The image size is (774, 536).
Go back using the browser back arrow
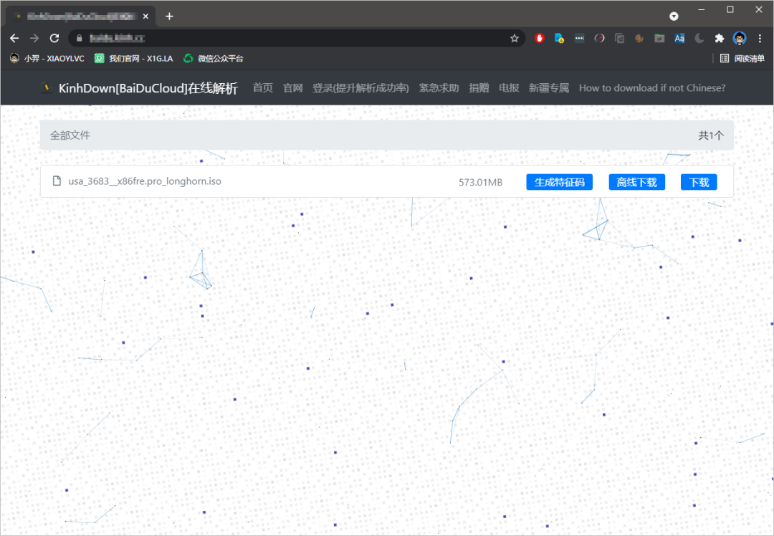click(x=14, y=39)
